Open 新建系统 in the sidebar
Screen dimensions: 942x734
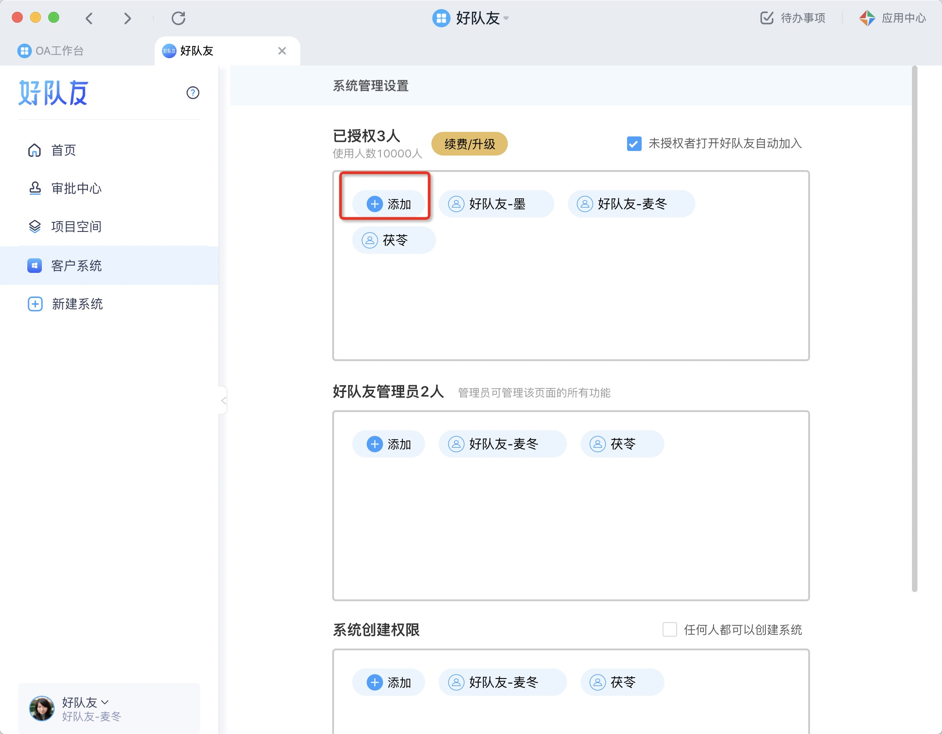(x=109, y=304)
